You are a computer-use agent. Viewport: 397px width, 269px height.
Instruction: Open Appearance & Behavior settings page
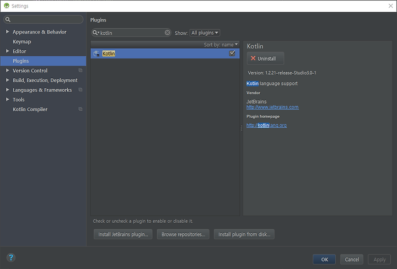(40, 32)
